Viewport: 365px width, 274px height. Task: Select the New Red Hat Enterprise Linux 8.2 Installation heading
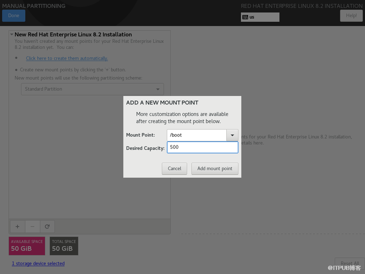coord(73,35)
